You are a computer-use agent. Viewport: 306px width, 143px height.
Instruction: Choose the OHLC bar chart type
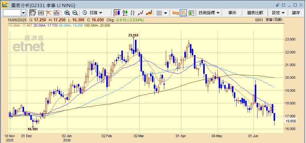[133, 13]
